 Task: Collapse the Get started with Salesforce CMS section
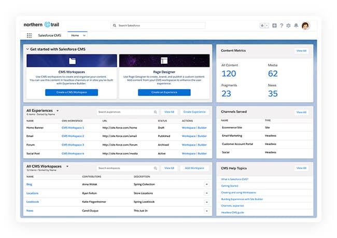tap(27, 49)
